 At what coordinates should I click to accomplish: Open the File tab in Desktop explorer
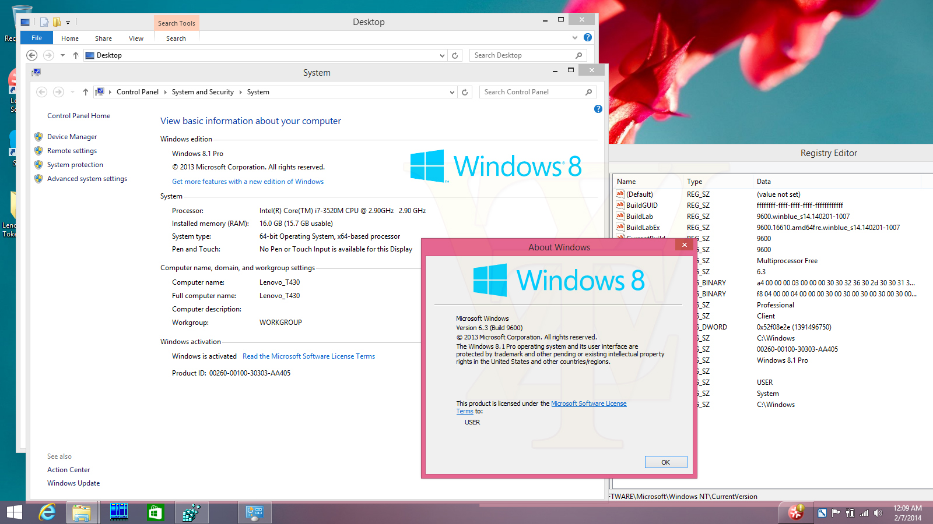point(37,38)
